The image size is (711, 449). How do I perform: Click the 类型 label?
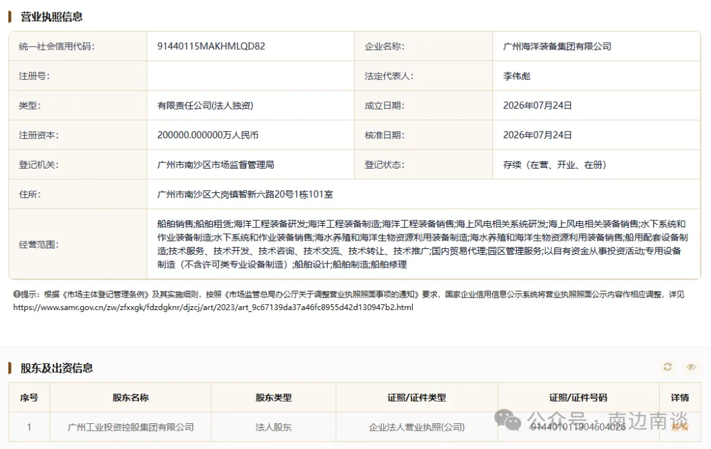click(x=30, y=105)
